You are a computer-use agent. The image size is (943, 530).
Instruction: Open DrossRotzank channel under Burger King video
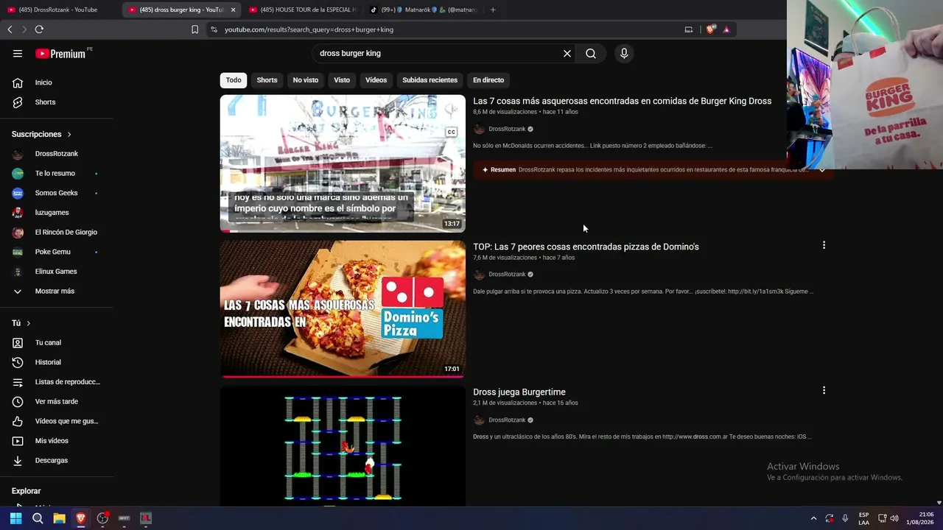507,129
